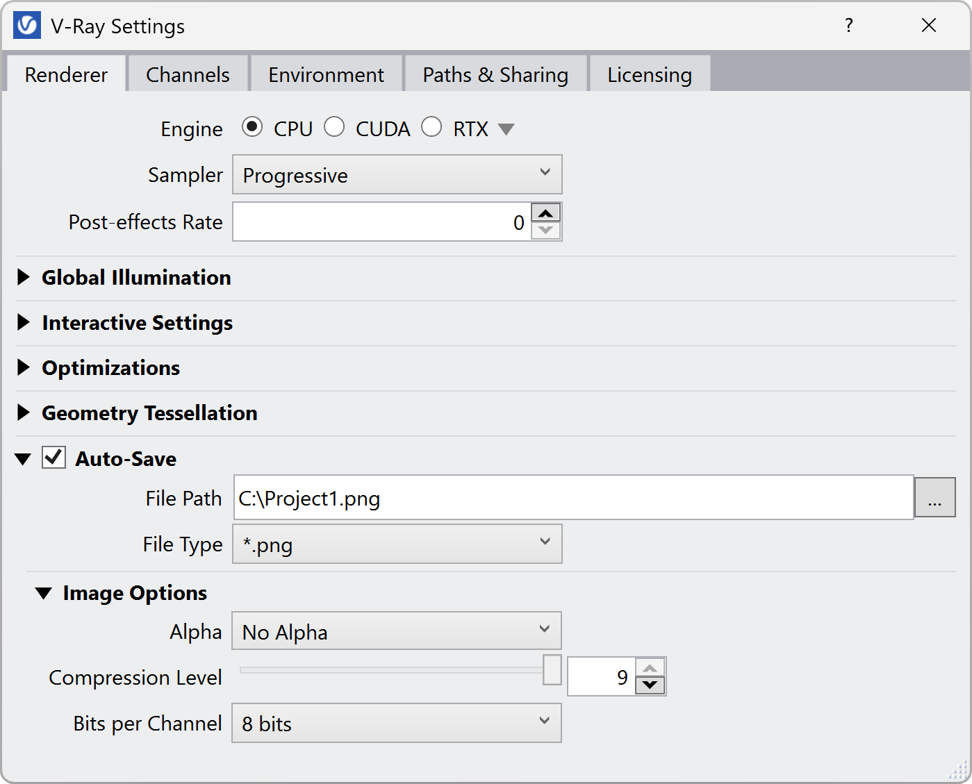Increase Compression Level with up arrow
Screen dimensions: 972x784
(650, 667)
